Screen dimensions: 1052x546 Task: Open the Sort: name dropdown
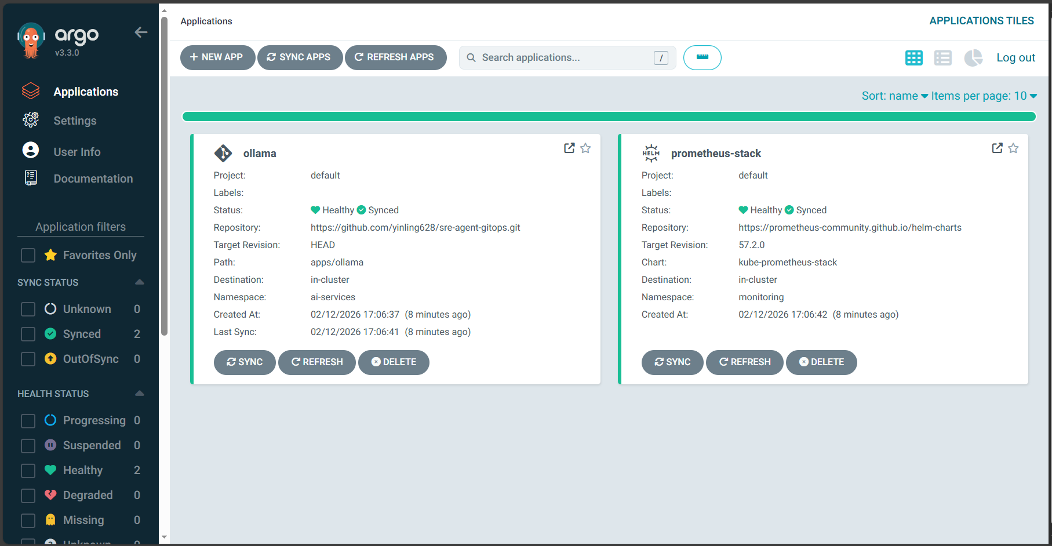pos(894,96)
